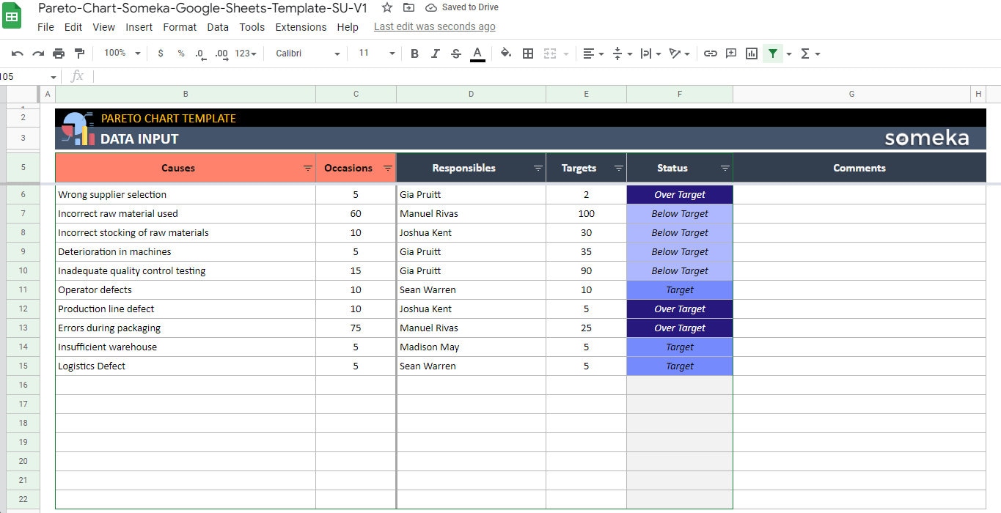Click the Insert chart icon
1001x513 pixels.
click(751, 53)
